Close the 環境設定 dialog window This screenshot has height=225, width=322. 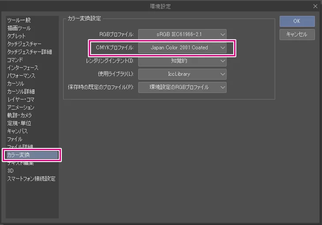click(315, 6)
